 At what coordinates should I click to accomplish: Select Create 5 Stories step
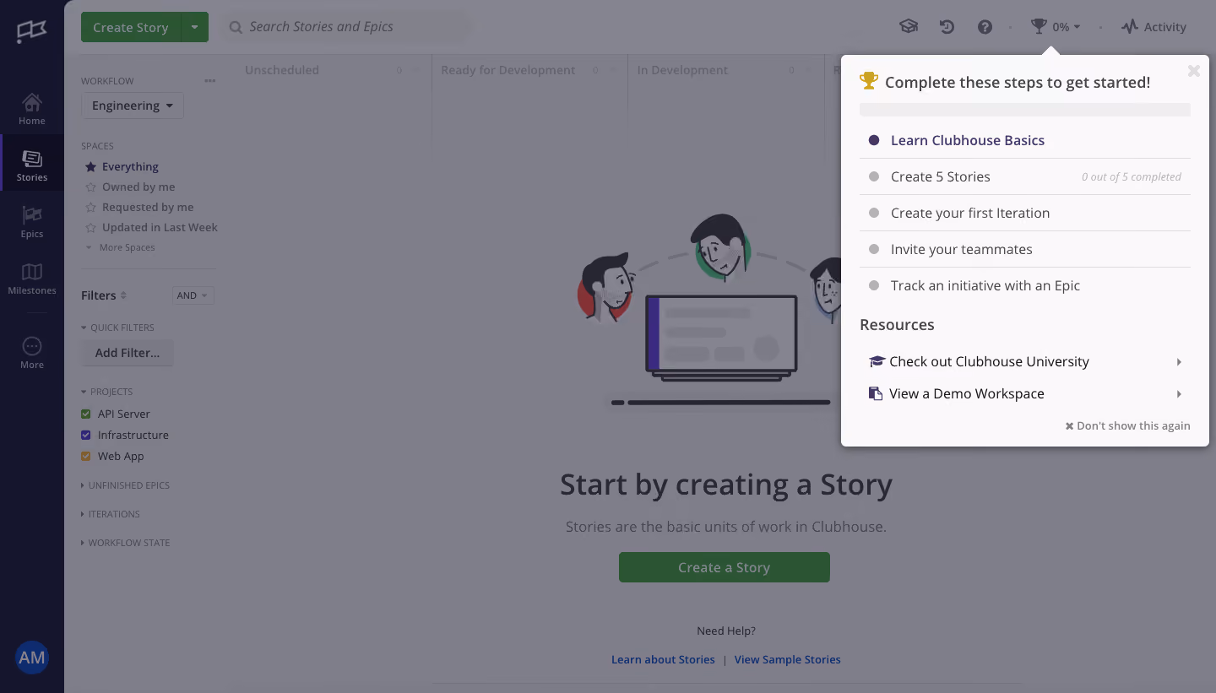point(1025,177)
